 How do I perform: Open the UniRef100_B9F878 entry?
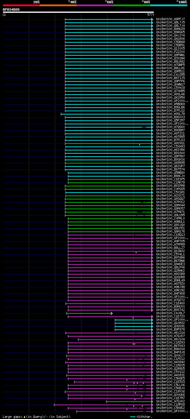coord(170,329)
